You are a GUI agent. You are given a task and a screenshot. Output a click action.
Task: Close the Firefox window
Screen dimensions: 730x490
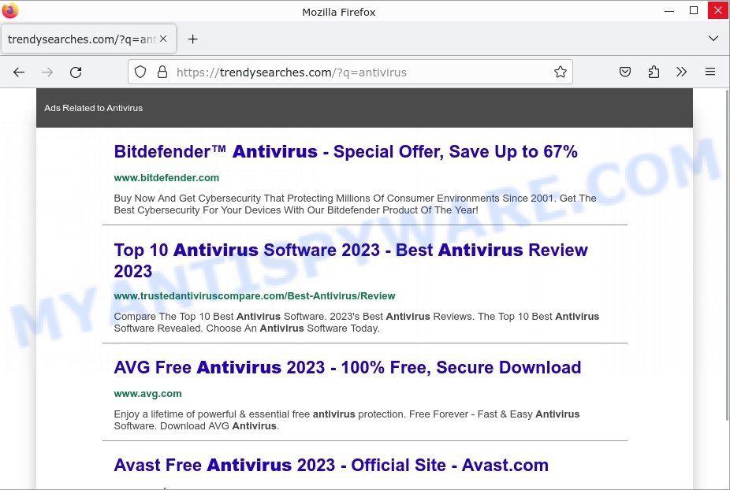(x=718, y=10)
